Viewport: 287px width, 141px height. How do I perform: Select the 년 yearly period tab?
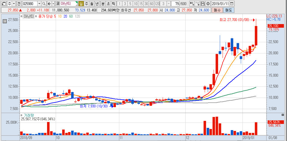(97, 3)
